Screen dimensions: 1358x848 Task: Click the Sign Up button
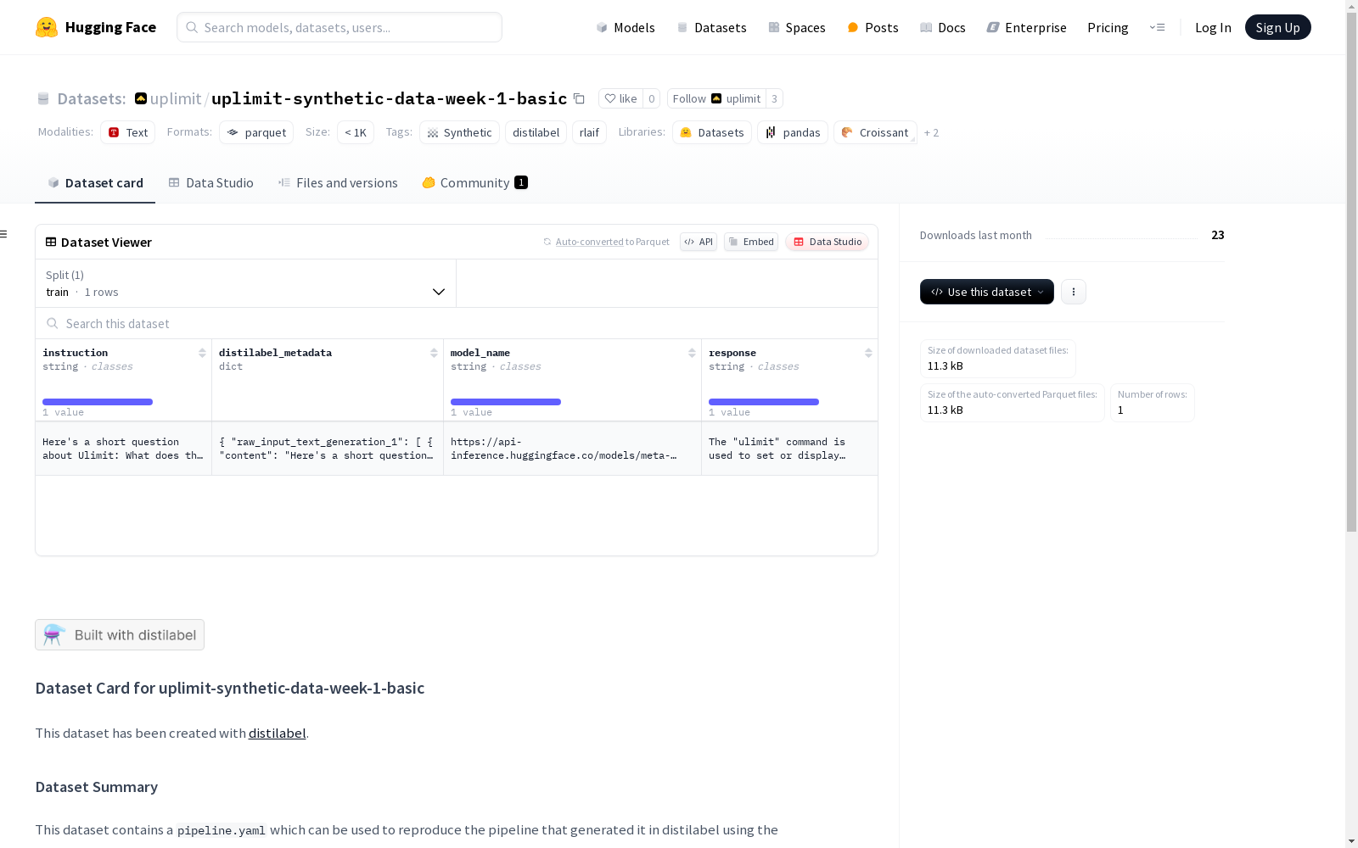tap(1277, 27)
